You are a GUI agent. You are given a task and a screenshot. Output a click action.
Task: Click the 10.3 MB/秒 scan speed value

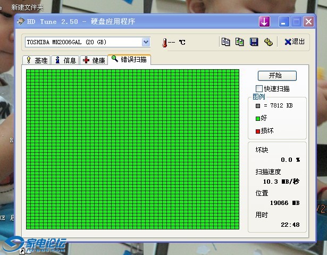[x=281, y=182]
